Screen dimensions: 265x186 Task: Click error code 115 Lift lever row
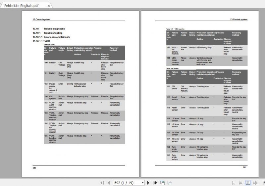tap(207, 126)
